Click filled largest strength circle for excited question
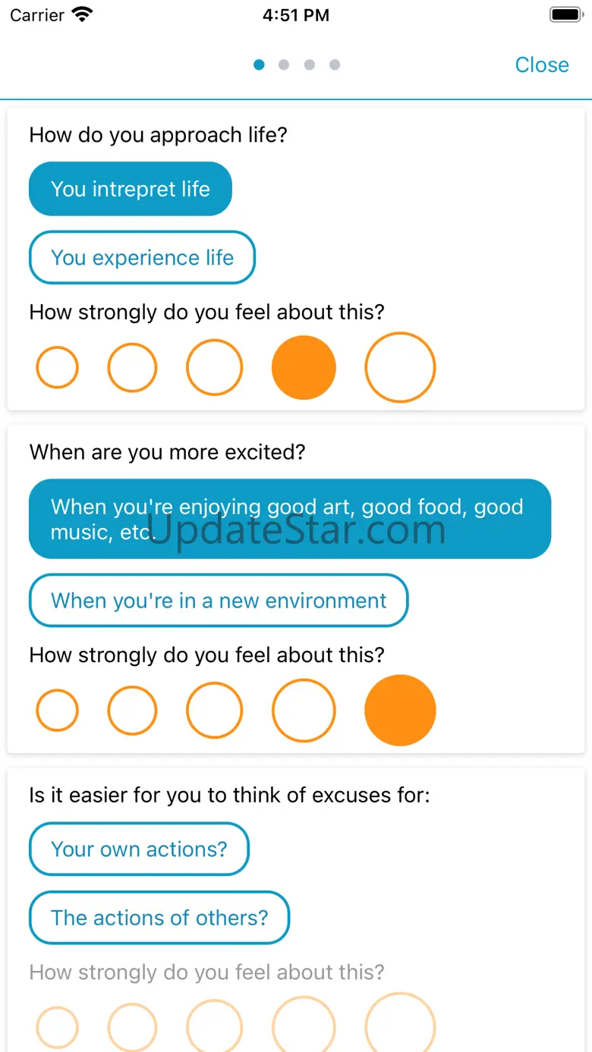The image size is (592, 1052). pos(400,711)
